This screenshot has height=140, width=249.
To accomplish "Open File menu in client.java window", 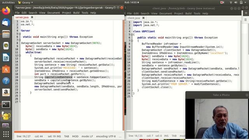I will click(x=129, y=14).
